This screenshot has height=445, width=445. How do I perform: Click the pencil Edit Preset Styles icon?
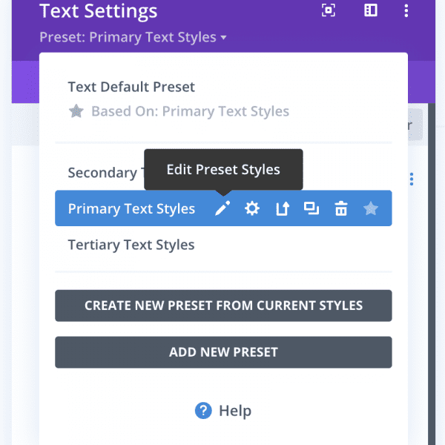(222, 208)
